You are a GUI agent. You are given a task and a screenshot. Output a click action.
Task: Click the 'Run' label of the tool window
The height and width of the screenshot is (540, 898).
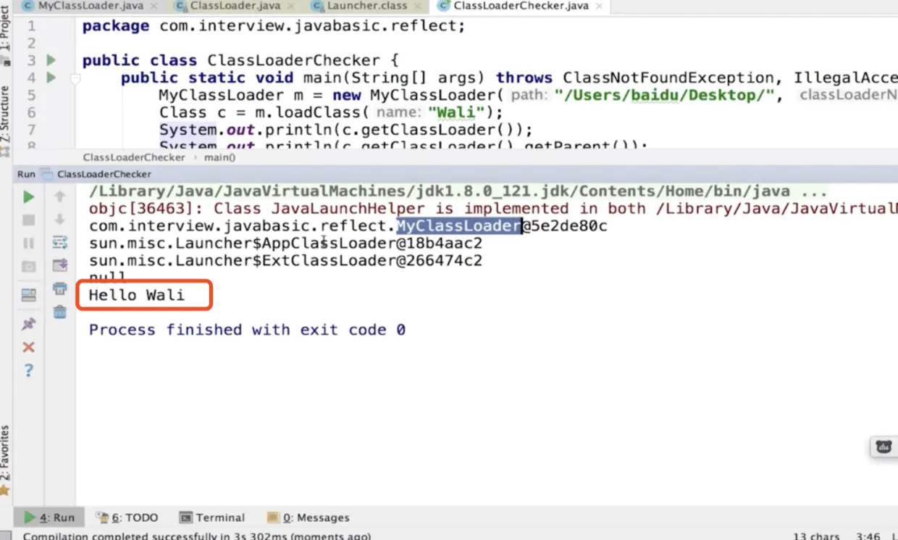(26, 174)
